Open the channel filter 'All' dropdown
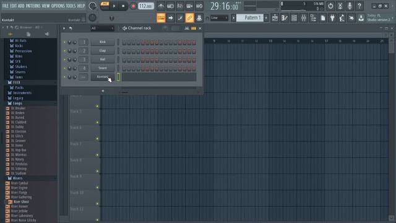 (x=102, y=28)
